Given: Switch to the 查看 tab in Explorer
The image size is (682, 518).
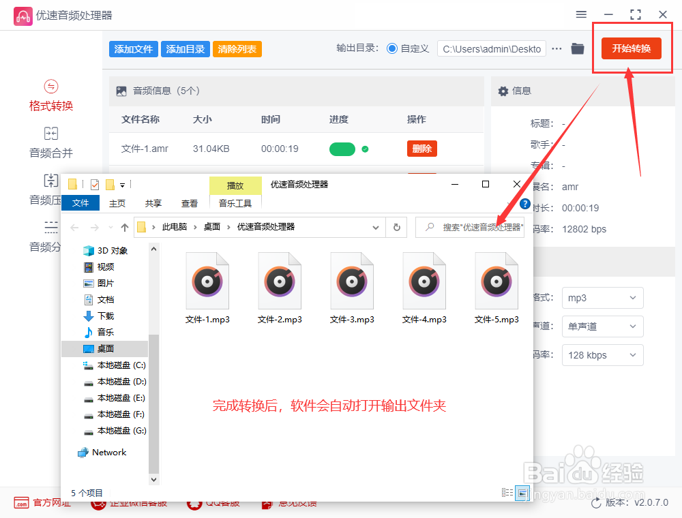Looking at the screenshot, I should [x=190, y=202].
